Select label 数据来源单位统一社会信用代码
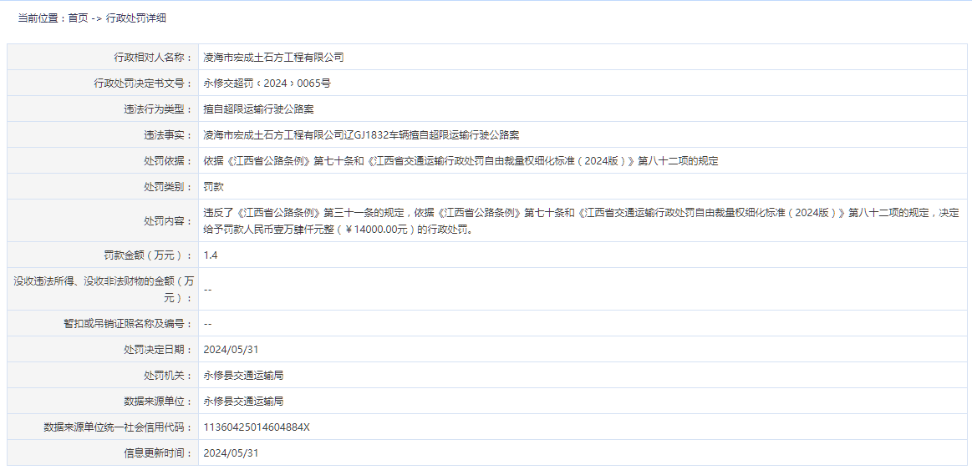Viewport: 972px width, 470px height. 119,427
